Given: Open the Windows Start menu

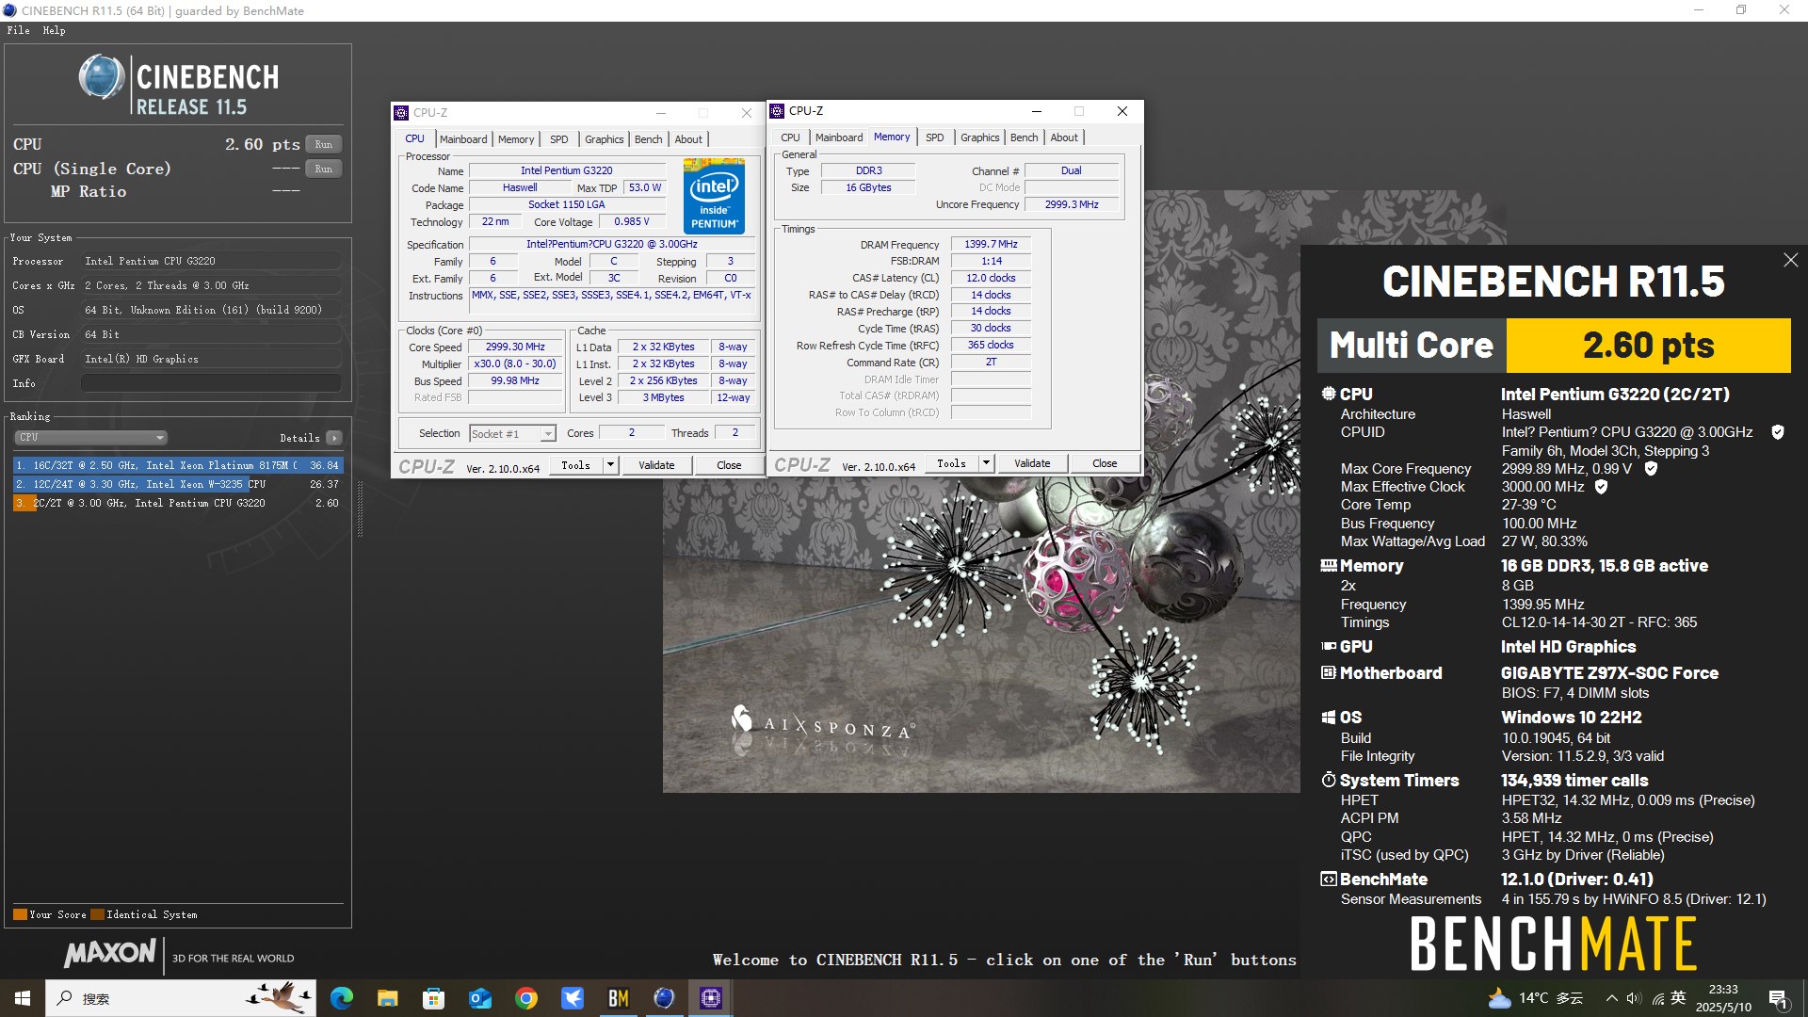Looking at the screenshot, I should click(x=23, y=998).
